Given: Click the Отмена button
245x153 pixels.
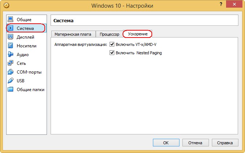Looking at the screenshot, I should tap(195, 143).
